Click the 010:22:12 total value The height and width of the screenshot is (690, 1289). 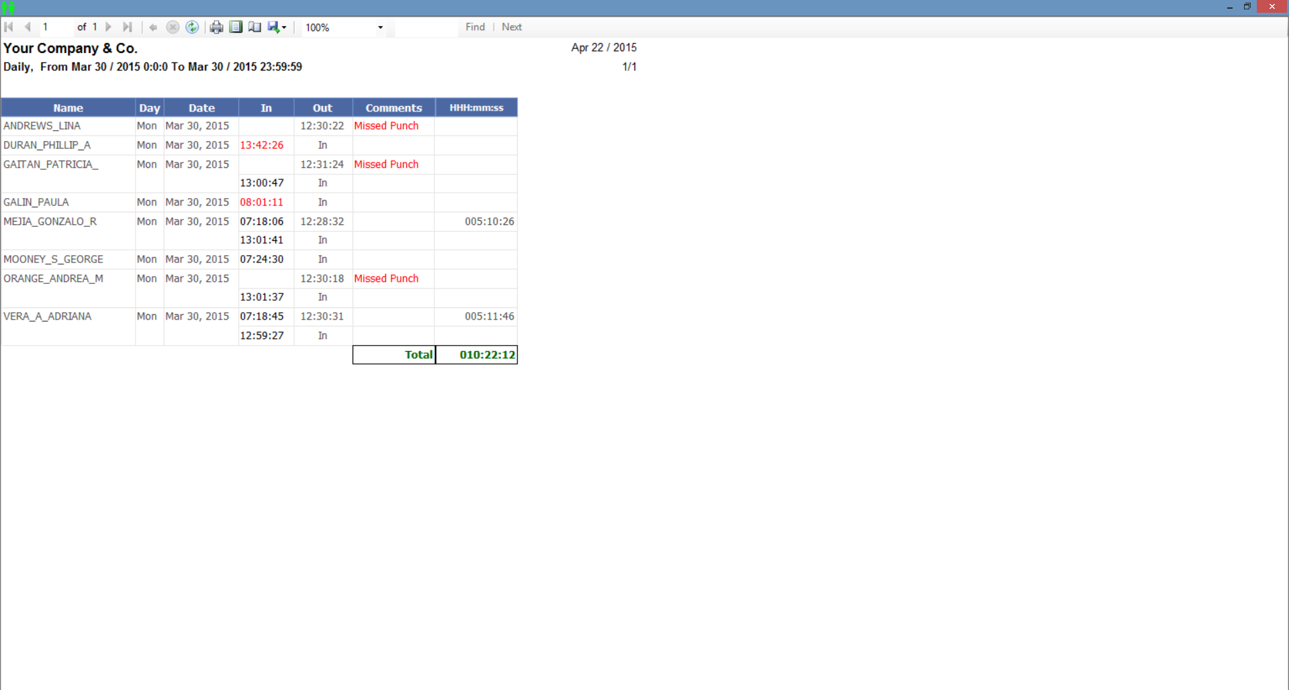point(477,355)
